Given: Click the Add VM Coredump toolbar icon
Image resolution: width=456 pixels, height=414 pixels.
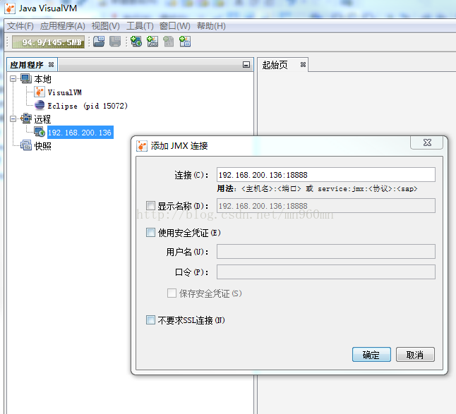Looking at the screenshot, I should click(169, 42).
